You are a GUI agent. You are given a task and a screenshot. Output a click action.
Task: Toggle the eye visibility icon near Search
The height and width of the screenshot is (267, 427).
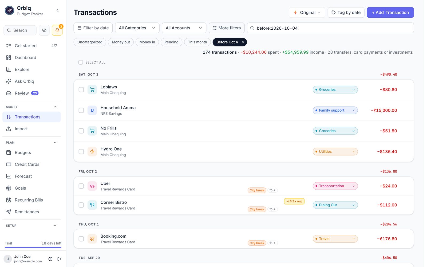coord(44,30)
